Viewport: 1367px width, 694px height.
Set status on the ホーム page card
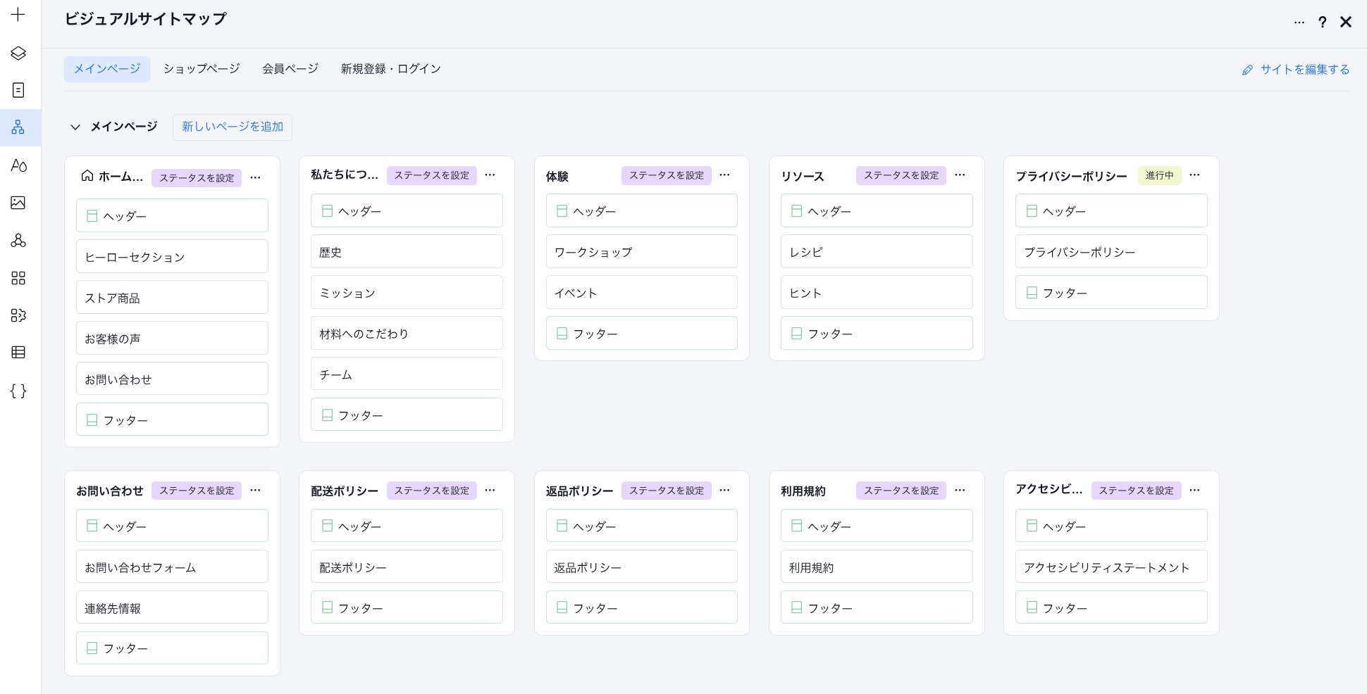[197, 178]
